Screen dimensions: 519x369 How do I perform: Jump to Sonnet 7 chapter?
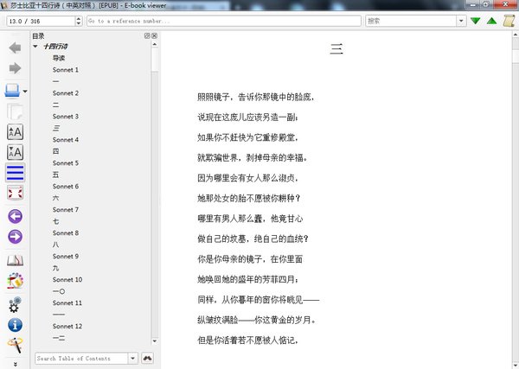(66, 210)
